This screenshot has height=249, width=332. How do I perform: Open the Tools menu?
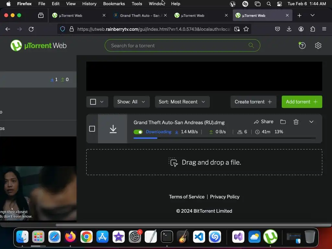[137, 4]
